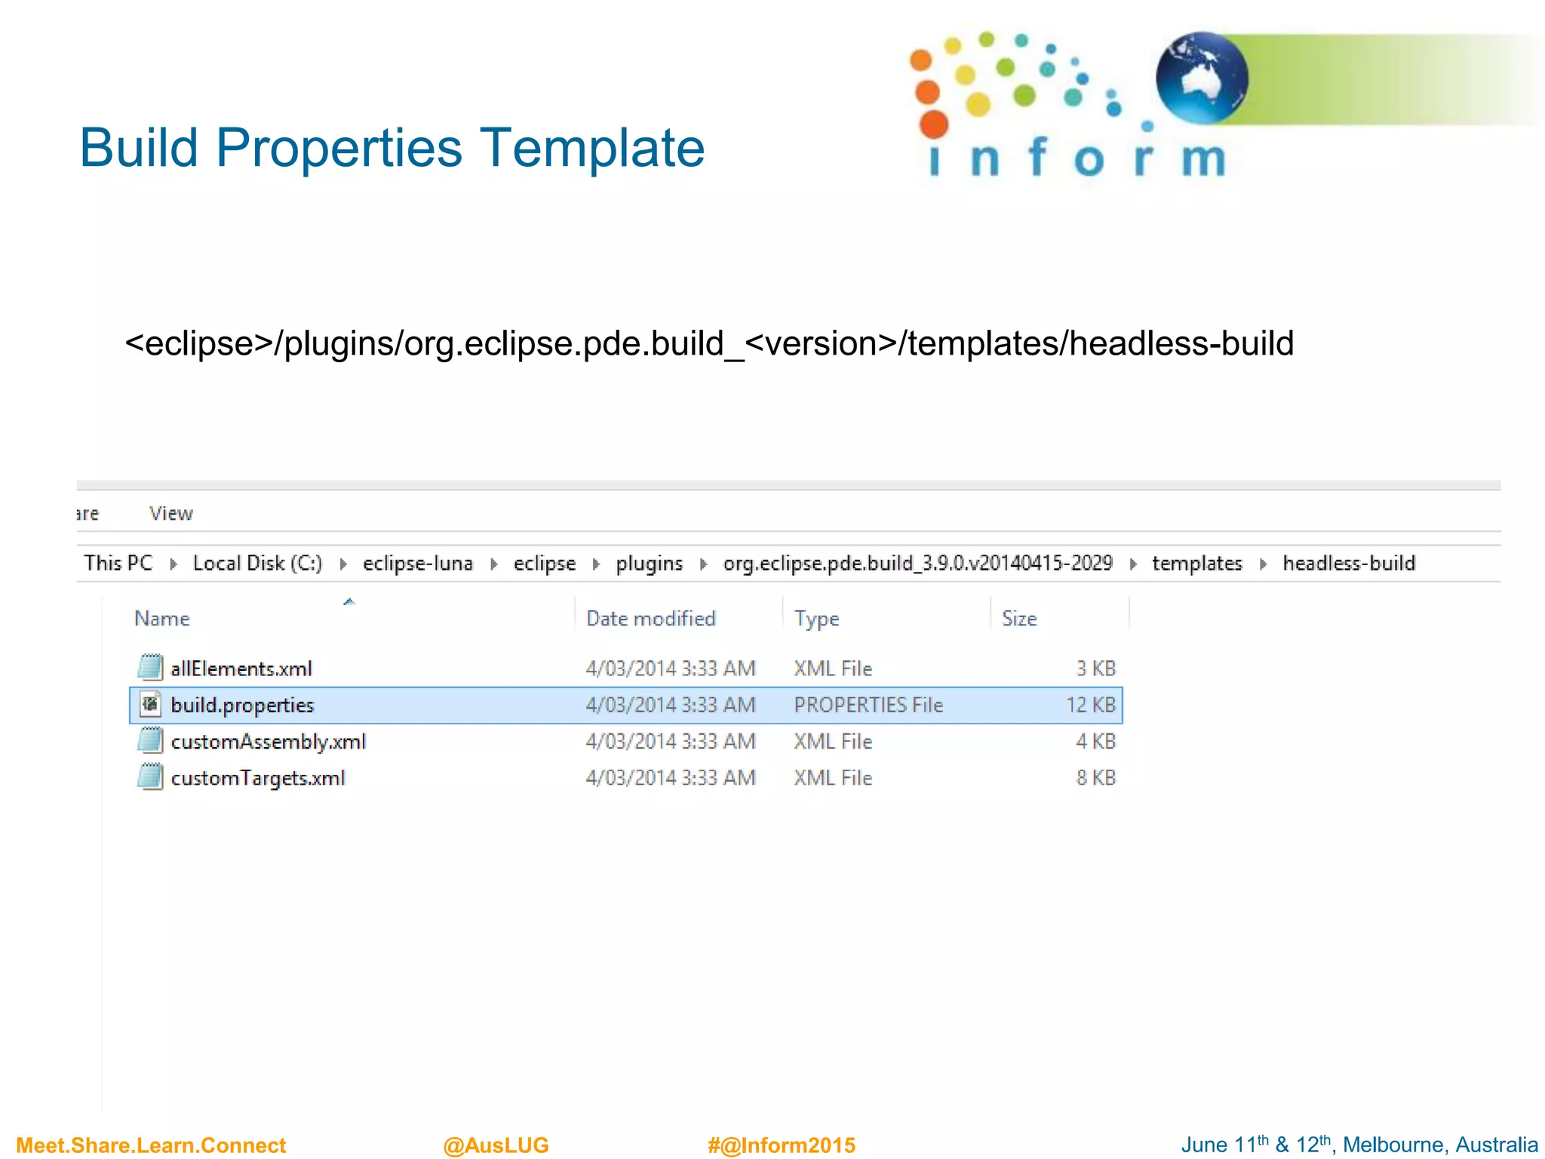Open org.eclipse.pde.build breadcrumb folder
1545x1159 pixels.
click(x=917, y=563)
